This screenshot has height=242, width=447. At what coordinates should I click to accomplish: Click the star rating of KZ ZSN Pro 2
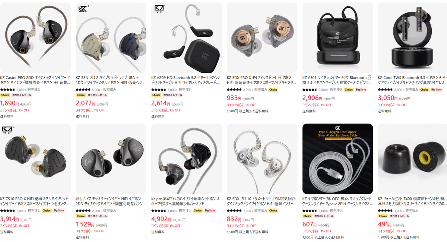(x=83, y=90)
